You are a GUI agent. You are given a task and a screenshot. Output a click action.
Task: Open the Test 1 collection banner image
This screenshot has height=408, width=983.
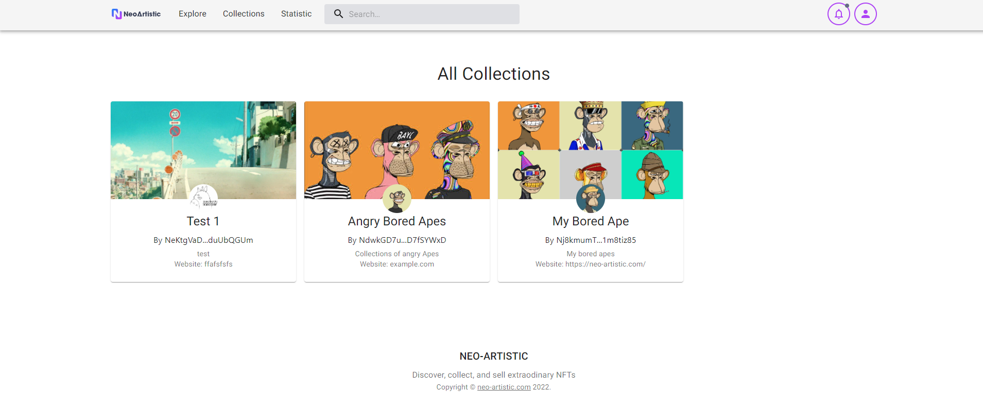203,150
